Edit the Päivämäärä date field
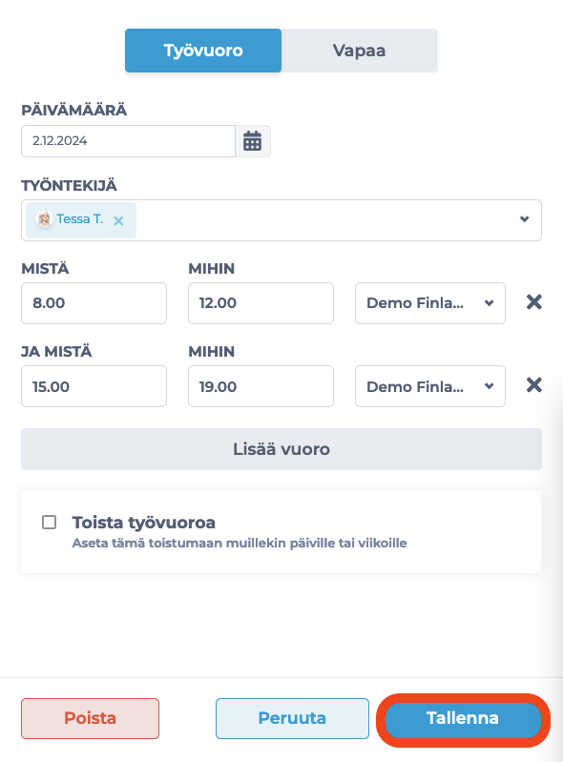 click(129, 141)
